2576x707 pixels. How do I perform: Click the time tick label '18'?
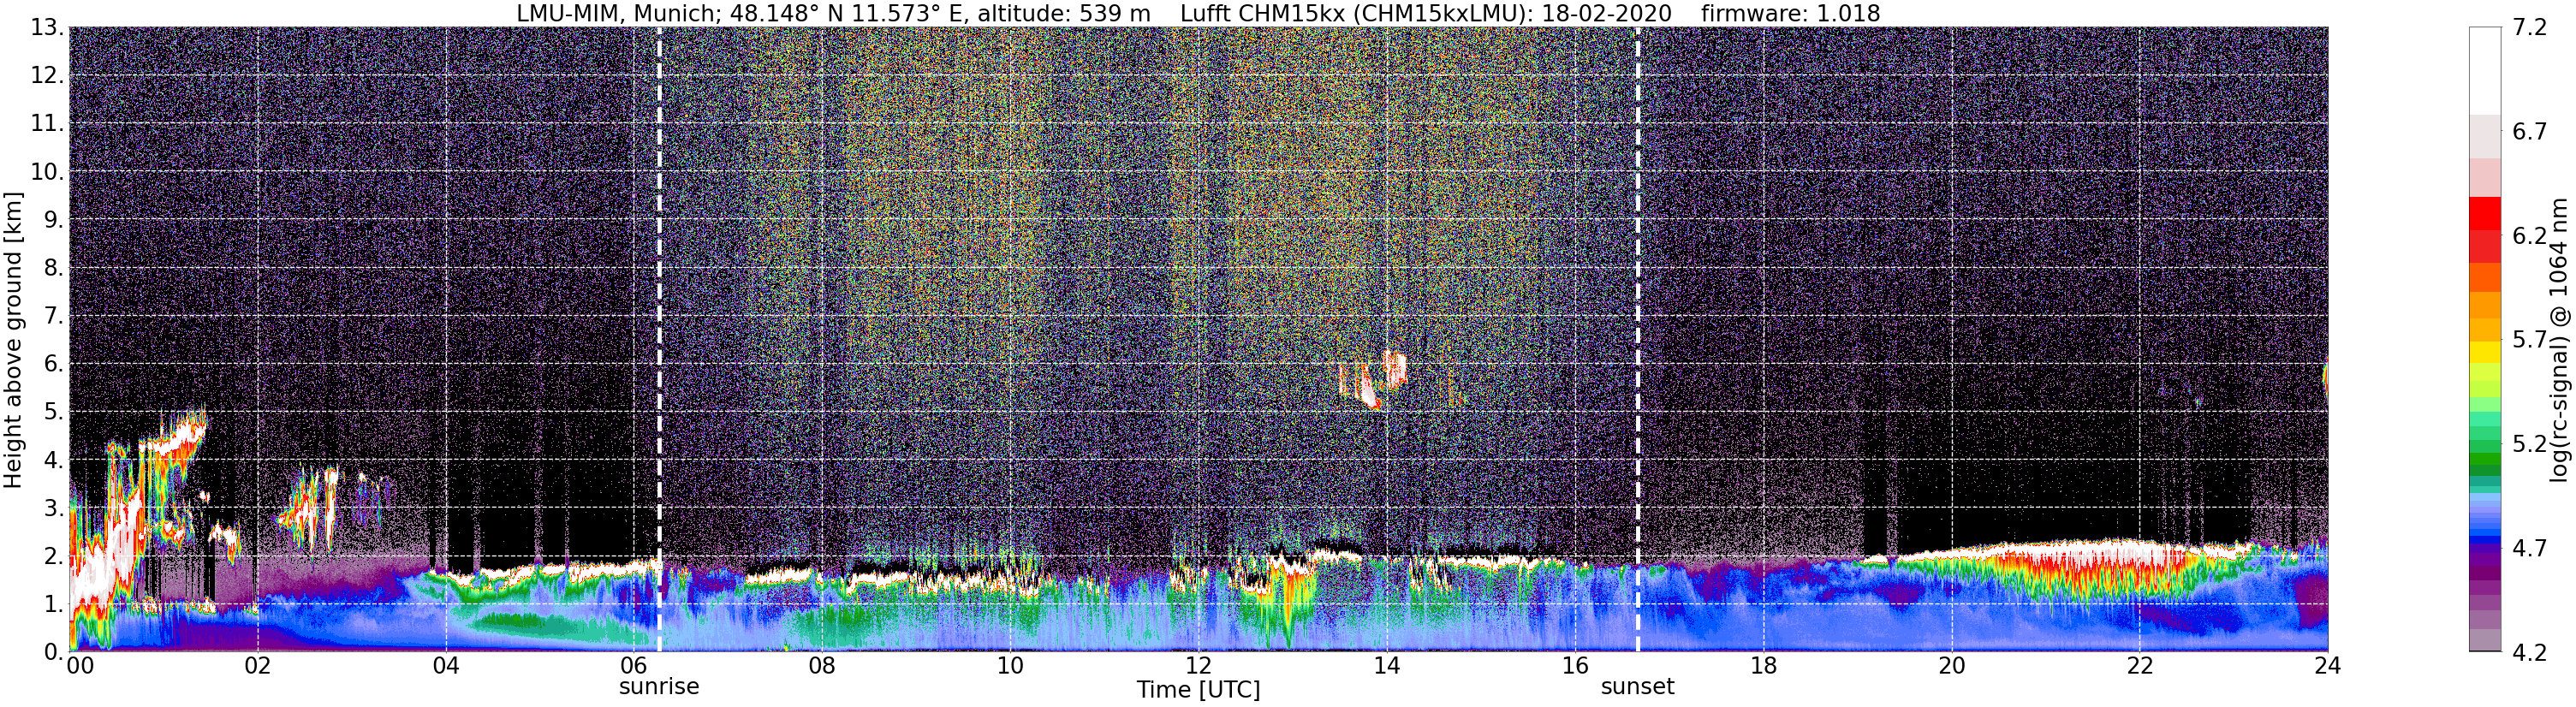tap(1763, 665)
